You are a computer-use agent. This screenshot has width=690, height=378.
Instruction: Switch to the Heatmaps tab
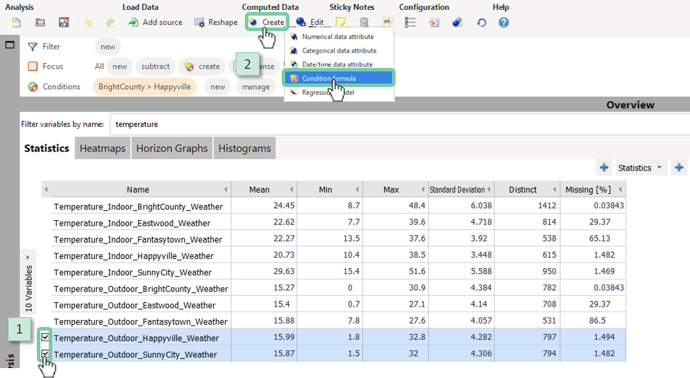102,149
